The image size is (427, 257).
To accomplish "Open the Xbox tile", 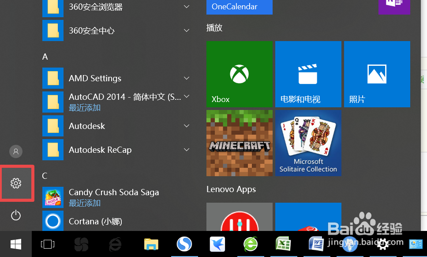I will pos(240,74).
